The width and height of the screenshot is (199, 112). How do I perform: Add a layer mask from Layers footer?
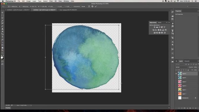click(x=184, y=108)
